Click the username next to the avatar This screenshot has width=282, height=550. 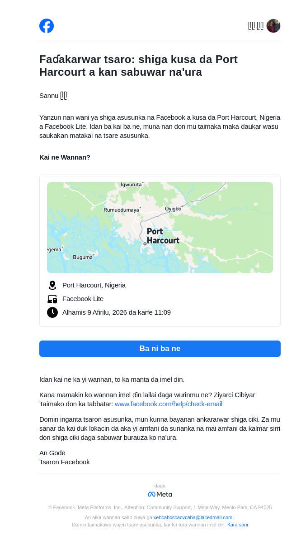[x=256, y=26]
